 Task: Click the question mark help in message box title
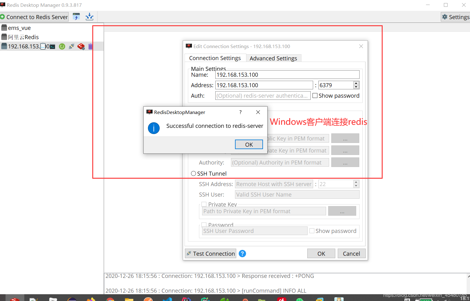click(x=241, y=112)
